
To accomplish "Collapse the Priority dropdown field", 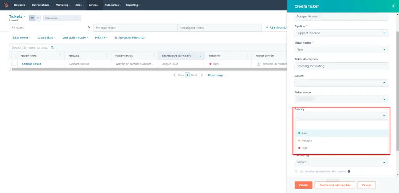I will tap(341, 116).
